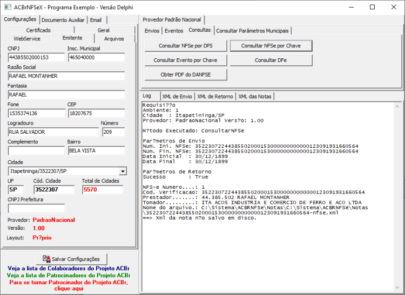
Task: Click the 'Cidade : Itapetininga/SP' log line
Action: click(x=184, y=115)
